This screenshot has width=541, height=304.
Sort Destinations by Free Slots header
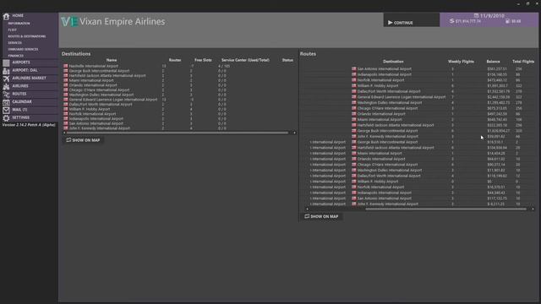click(x=203, y=60)
